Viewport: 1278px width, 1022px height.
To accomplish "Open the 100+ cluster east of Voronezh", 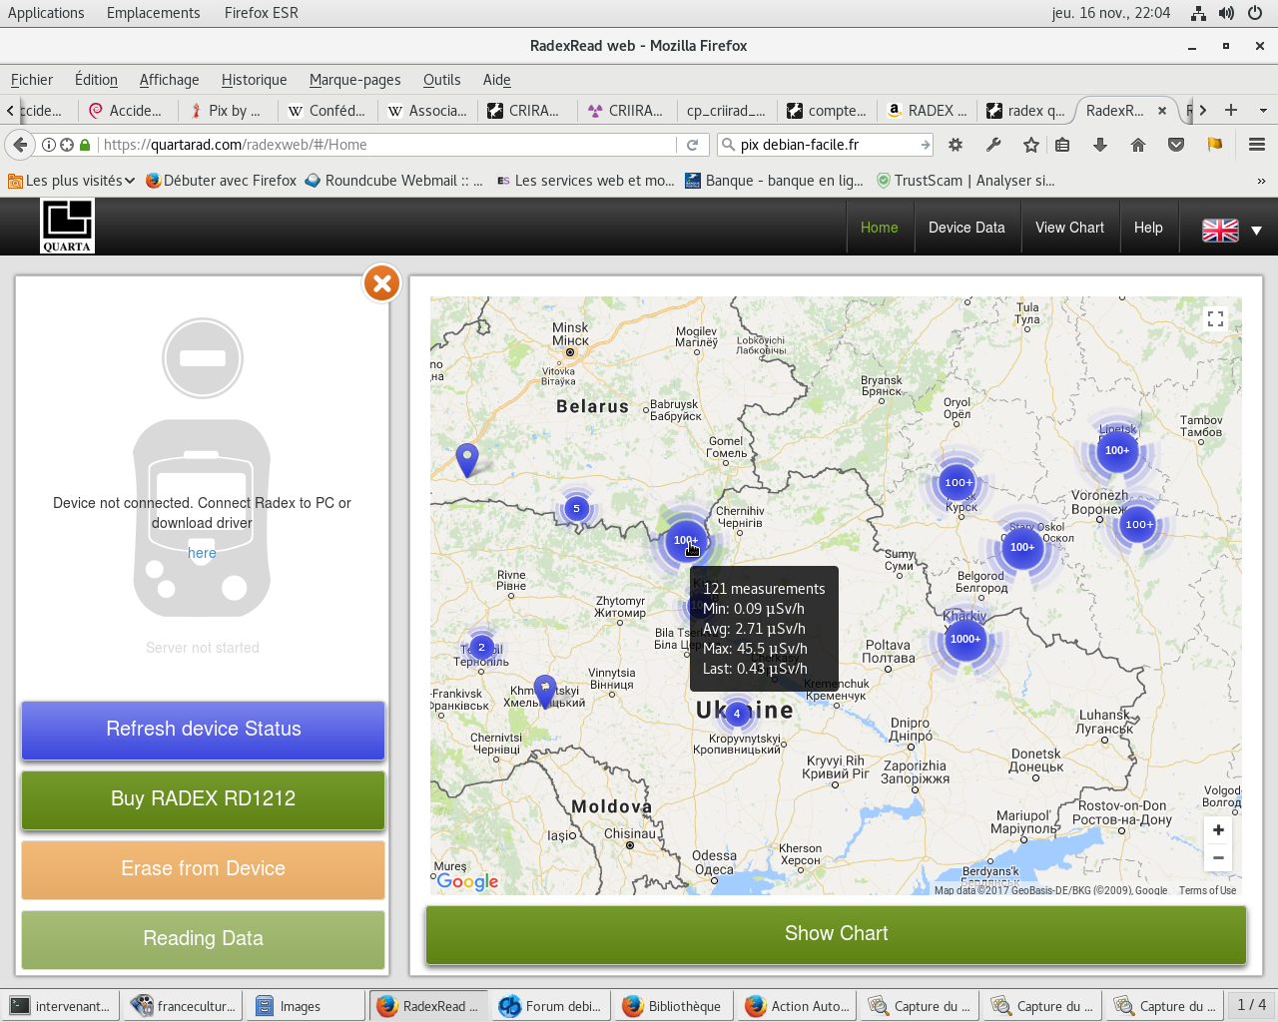I will (1139, 524).
